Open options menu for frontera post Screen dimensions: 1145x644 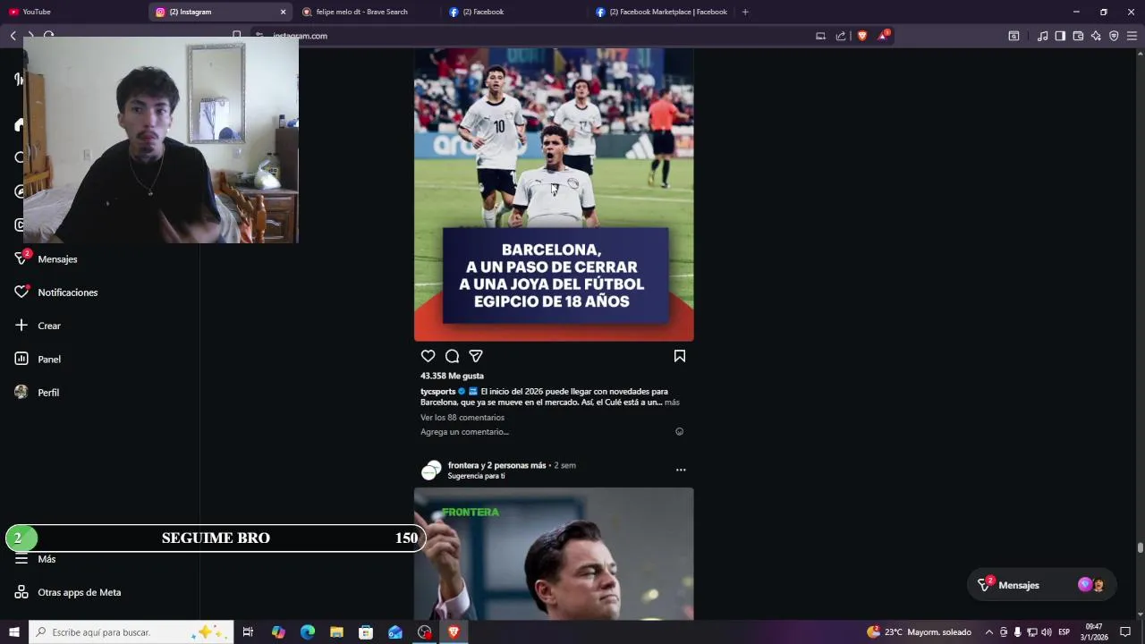(681, 470)
